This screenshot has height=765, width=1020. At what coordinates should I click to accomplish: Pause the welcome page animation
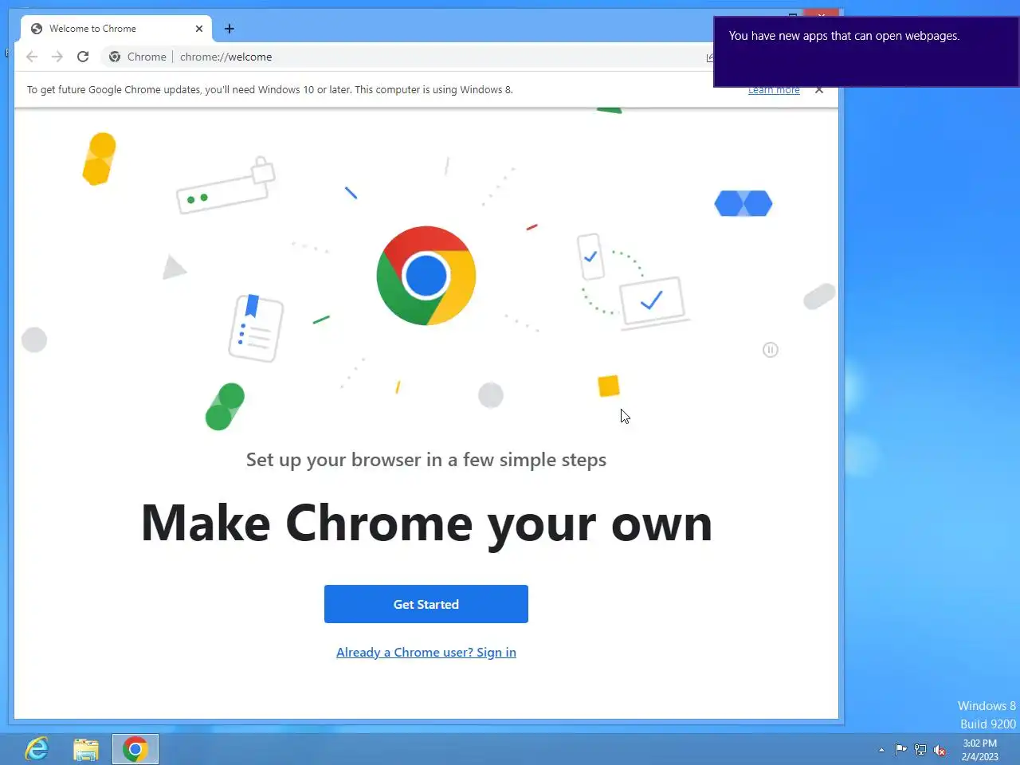(x=770, y=350)
